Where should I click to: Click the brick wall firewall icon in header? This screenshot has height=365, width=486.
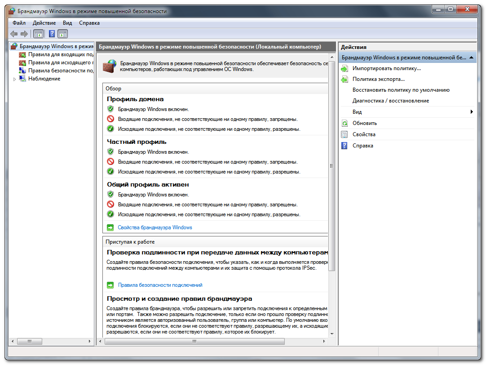coord(109,66)
